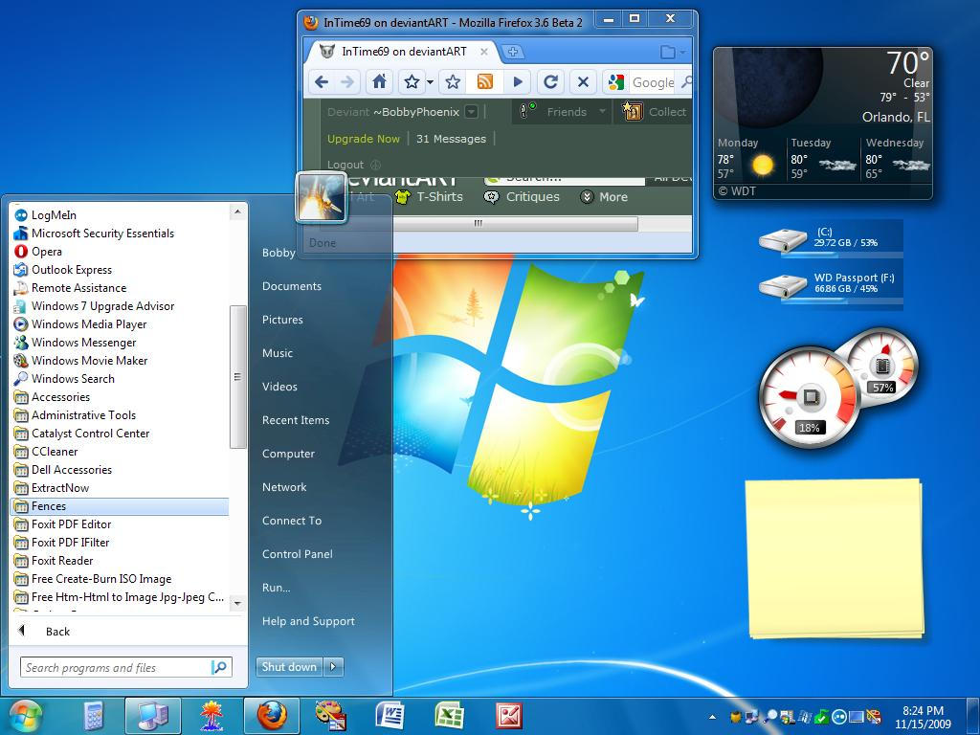This screenshot has height=735, width=980.
Task: Click Firefox Stop loading button
Action: [x=583, y=82]
